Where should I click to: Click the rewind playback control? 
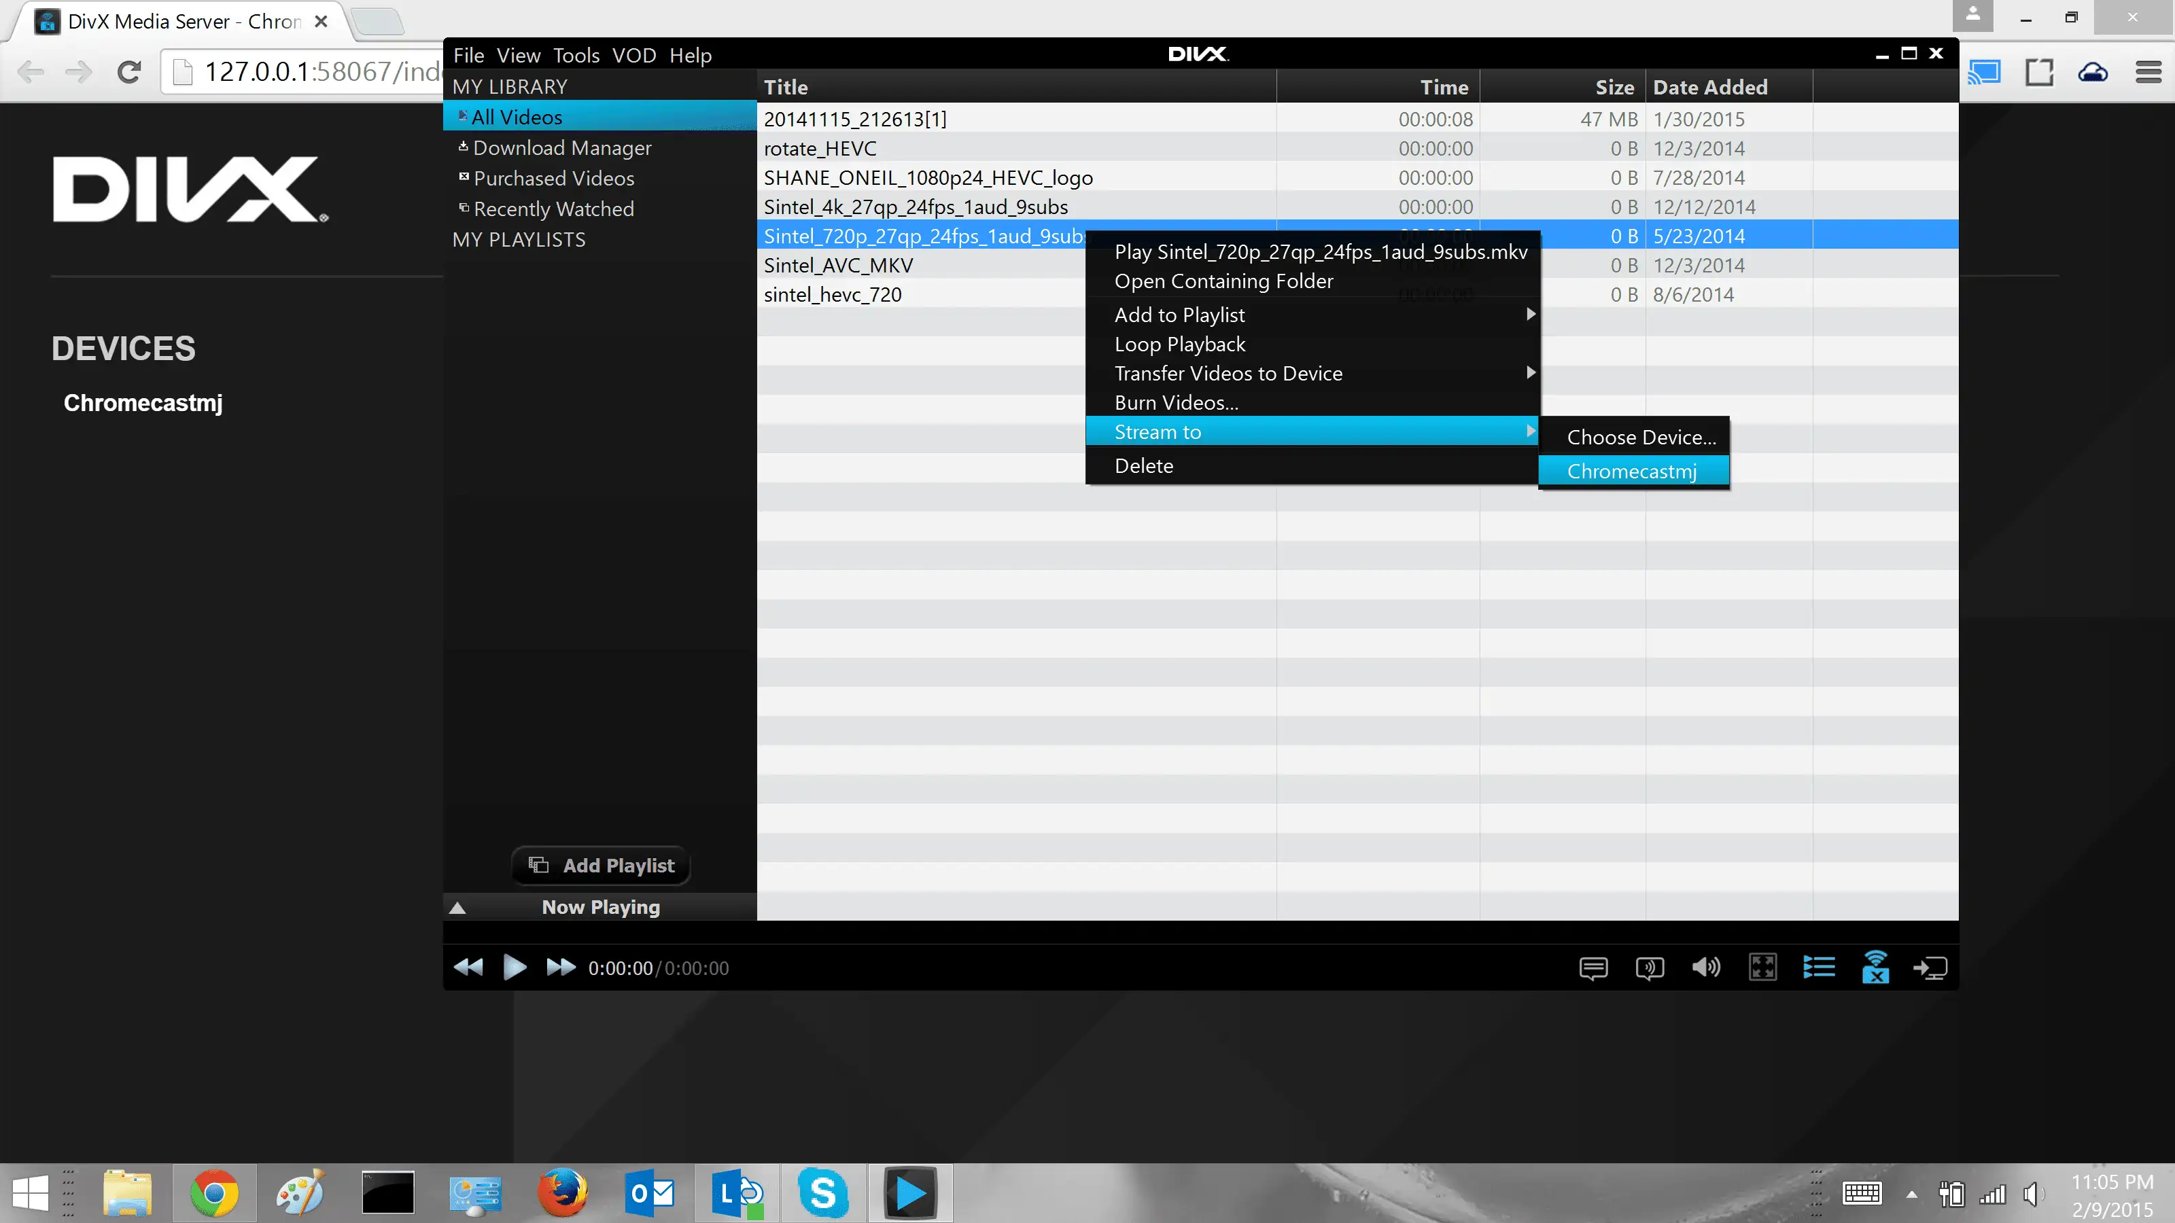(469, 968)
